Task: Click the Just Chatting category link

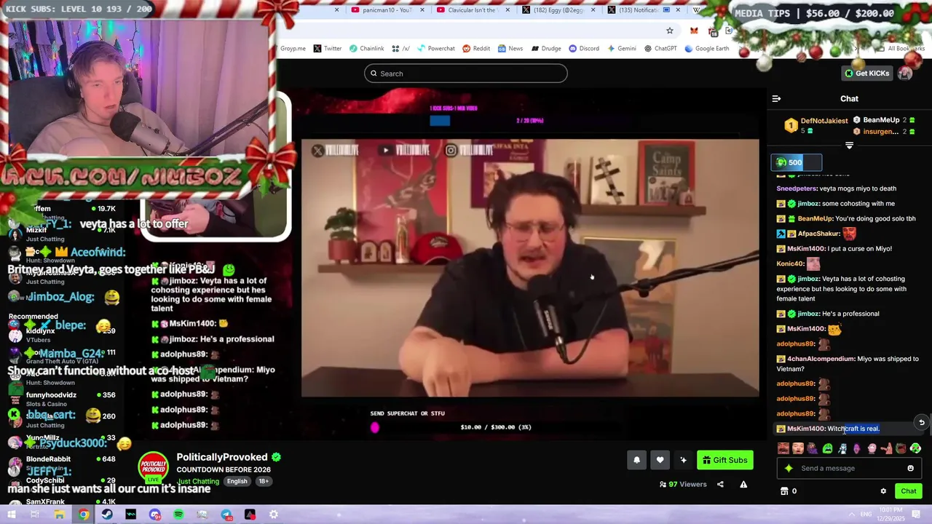Action: click(198, 481)
